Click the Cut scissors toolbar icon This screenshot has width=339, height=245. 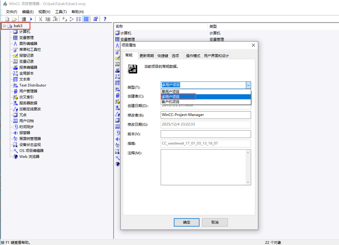(40, 19)
